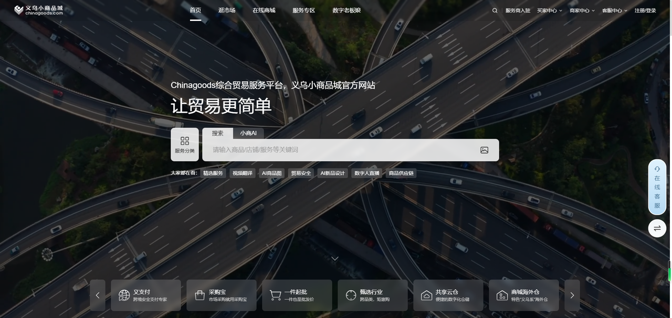Click the 视频翻译 tag

243,173
